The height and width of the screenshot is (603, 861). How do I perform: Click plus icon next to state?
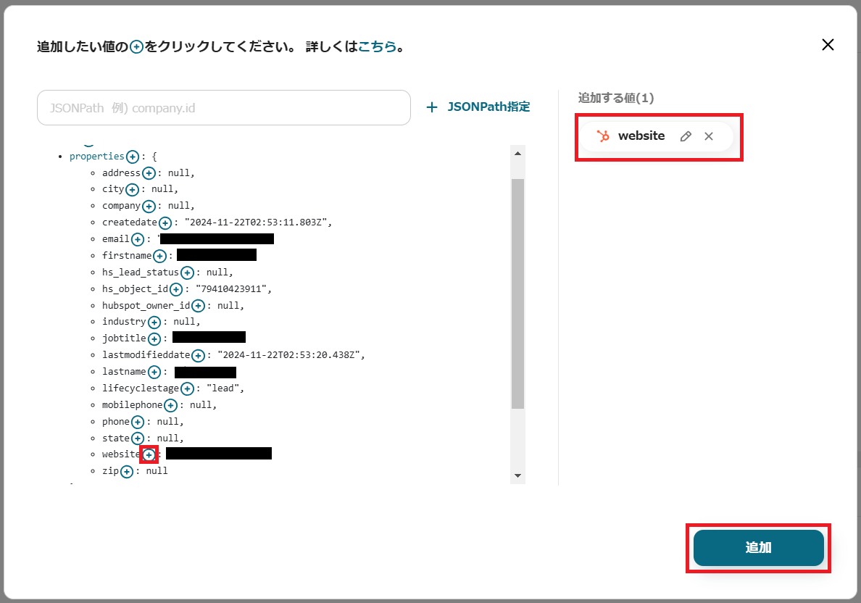[x=138, y=438]
